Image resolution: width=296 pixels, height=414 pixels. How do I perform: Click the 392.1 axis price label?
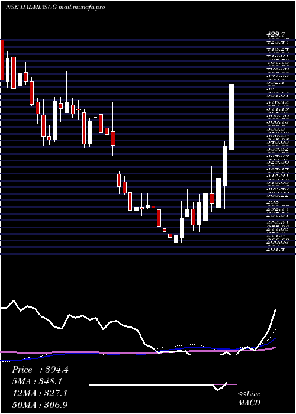pos(276,82)
